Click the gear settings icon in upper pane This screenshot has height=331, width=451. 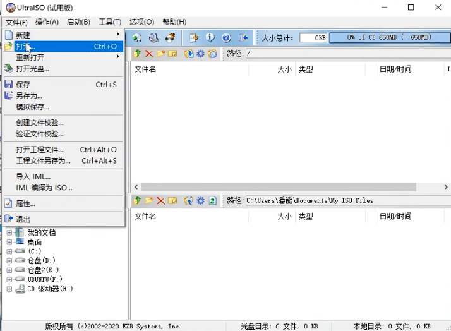tap(200, 54)
